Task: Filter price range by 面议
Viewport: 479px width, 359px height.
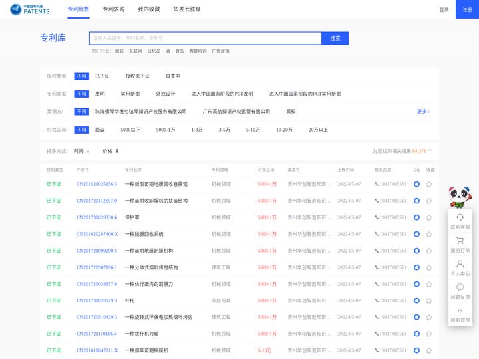Action: point(100,130)
